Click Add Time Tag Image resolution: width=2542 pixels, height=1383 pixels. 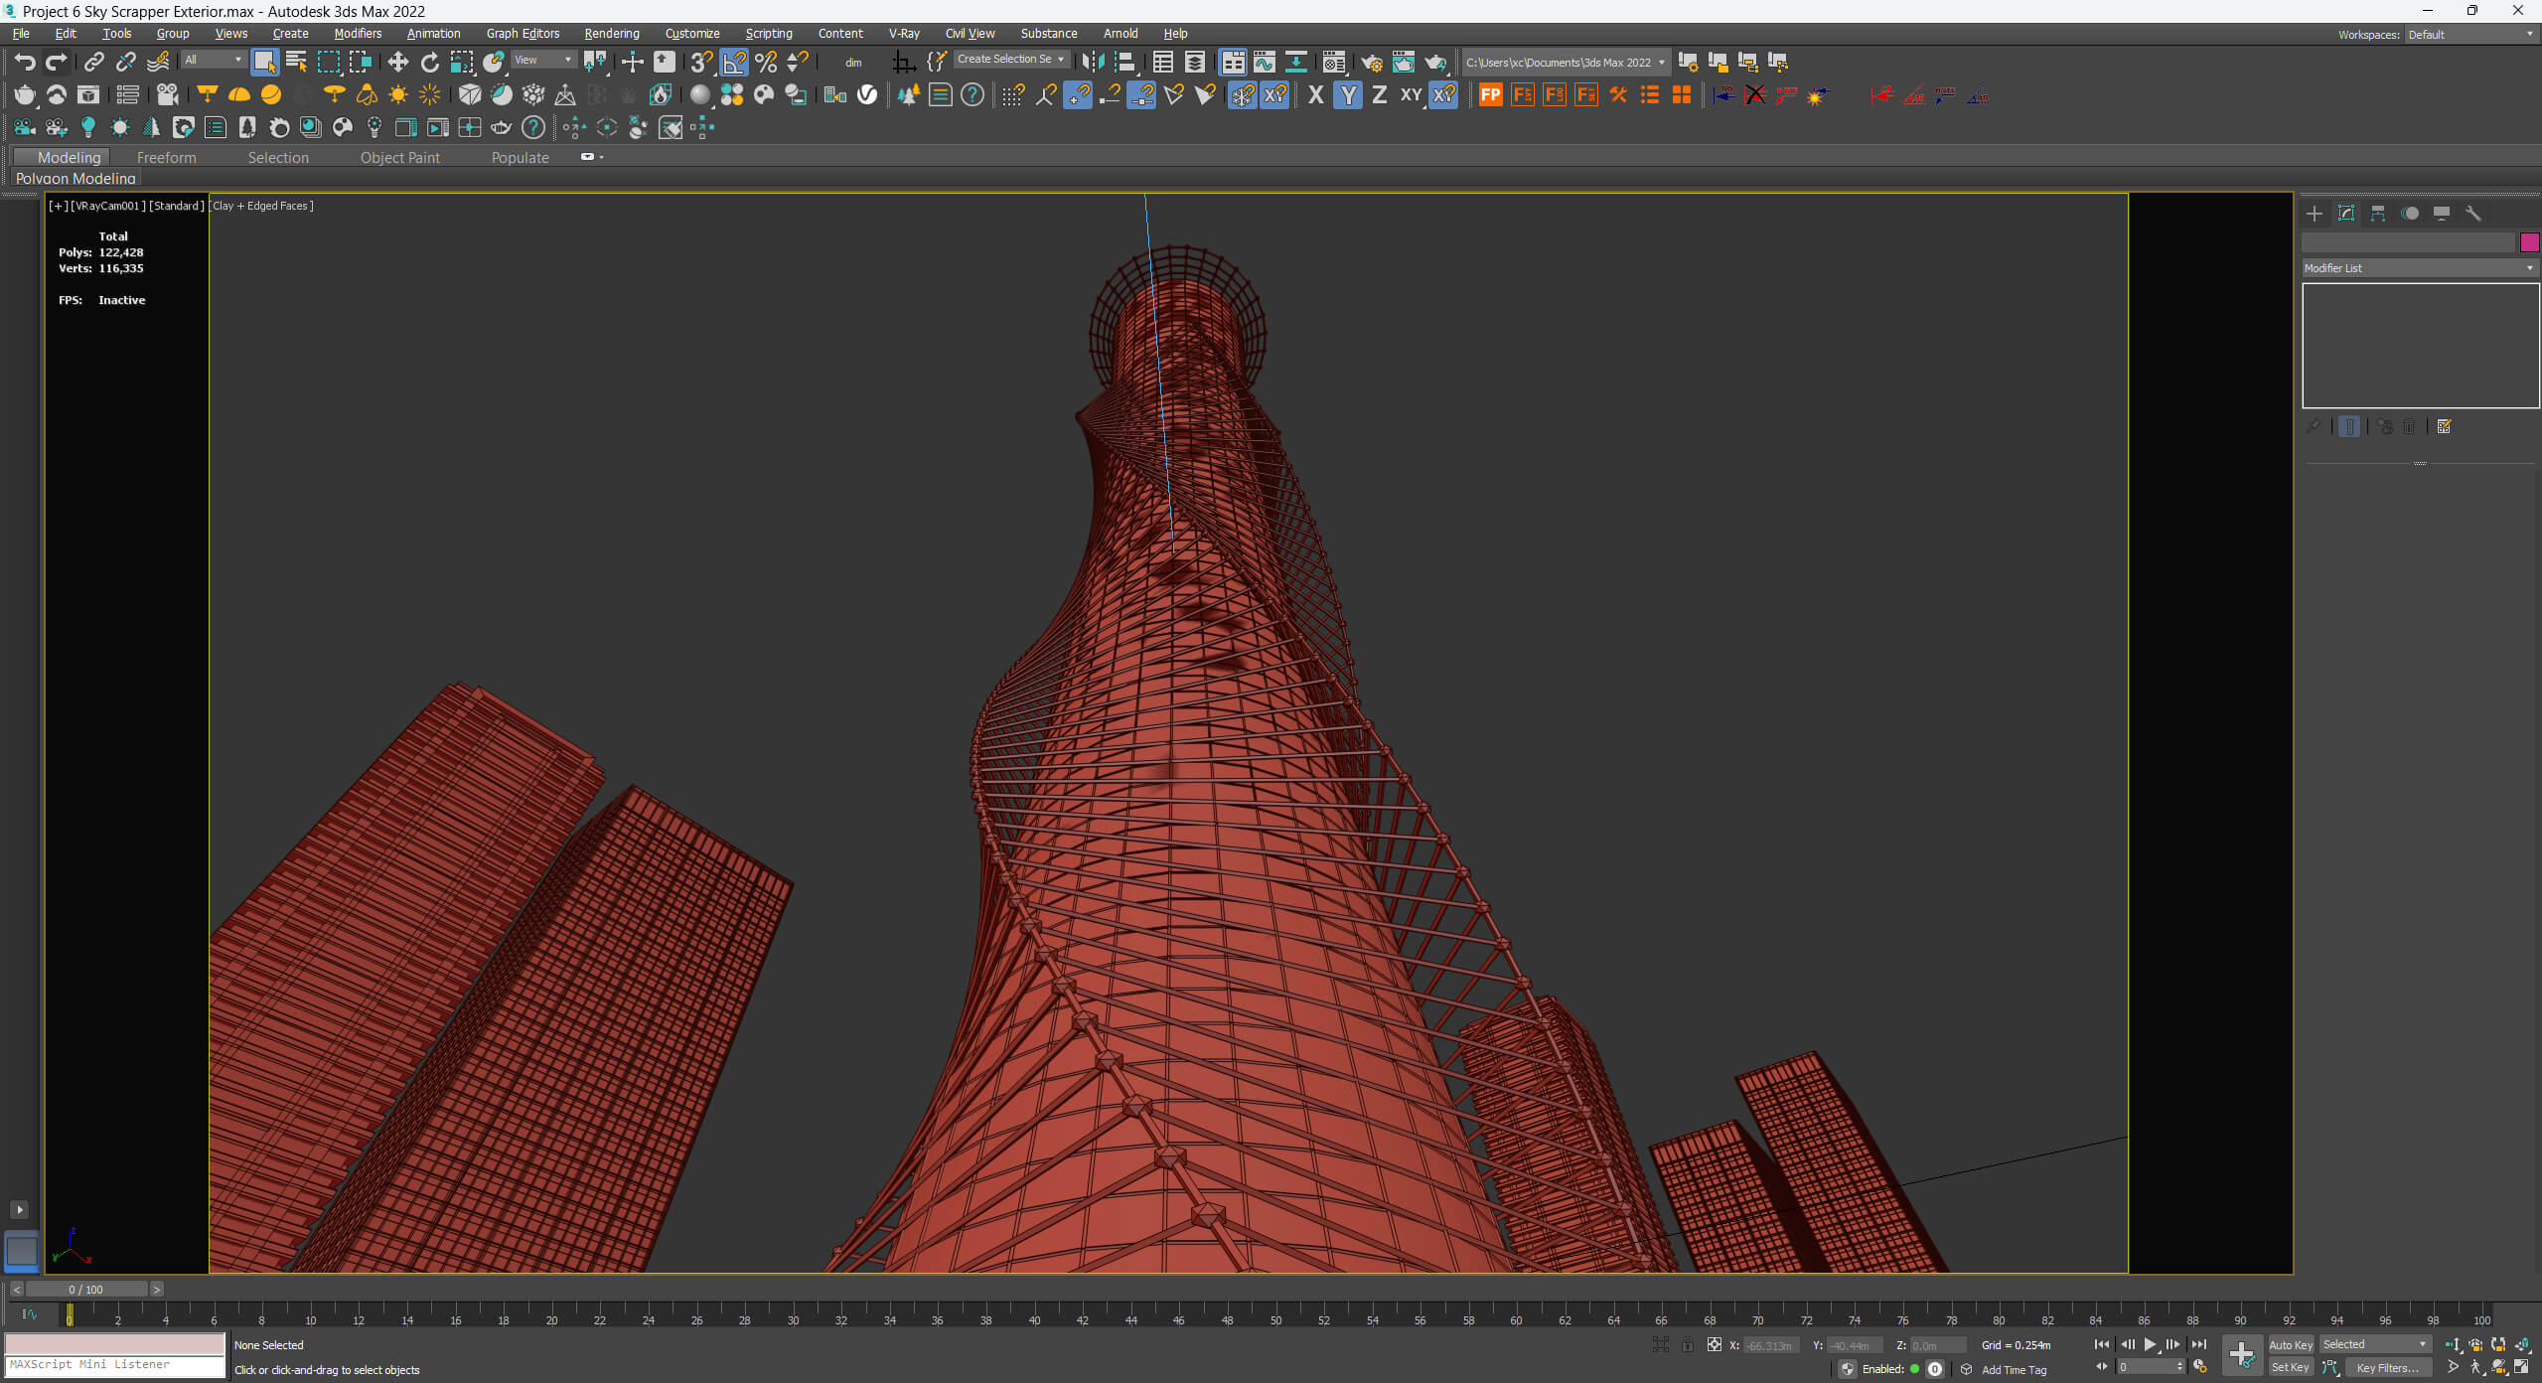point(2014,1369)
